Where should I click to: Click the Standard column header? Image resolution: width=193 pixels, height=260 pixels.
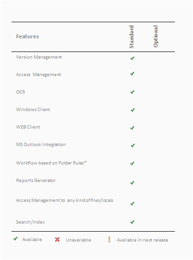[131, 37]
